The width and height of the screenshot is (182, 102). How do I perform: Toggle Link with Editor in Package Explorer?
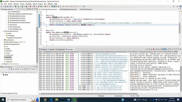point(30,9)
